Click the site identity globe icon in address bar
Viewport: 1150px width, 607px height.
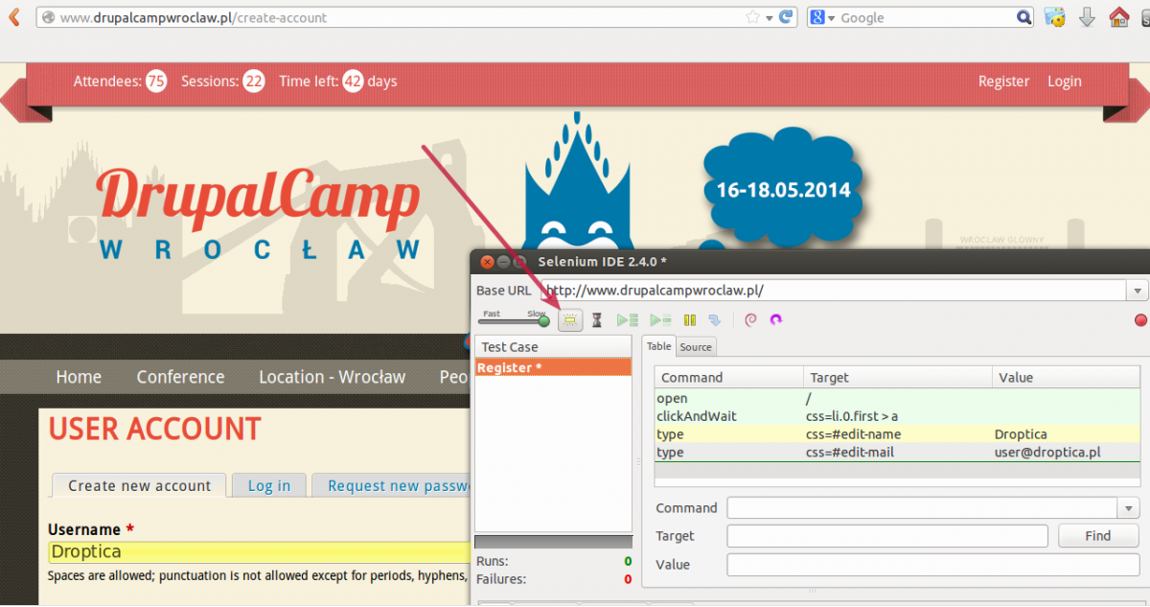pyautogui.click(x=47, y=17)
